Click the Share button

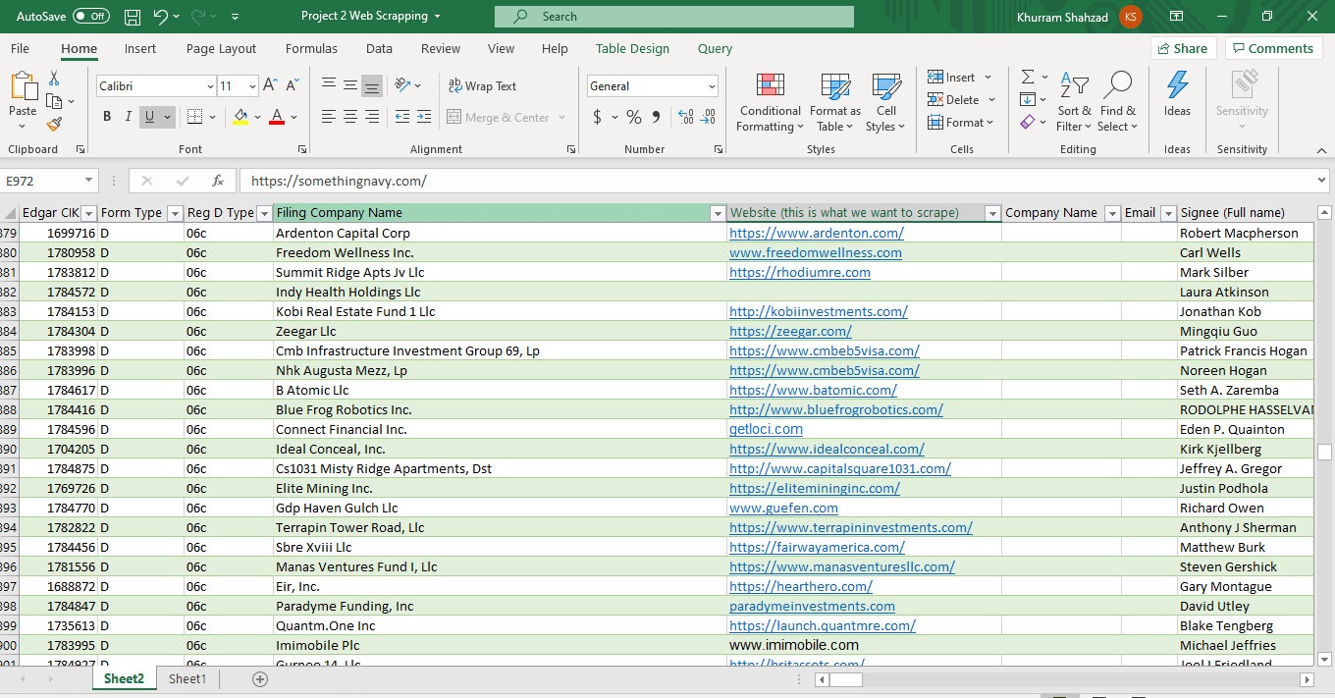pyautogui.click(x=1183, y=49)
